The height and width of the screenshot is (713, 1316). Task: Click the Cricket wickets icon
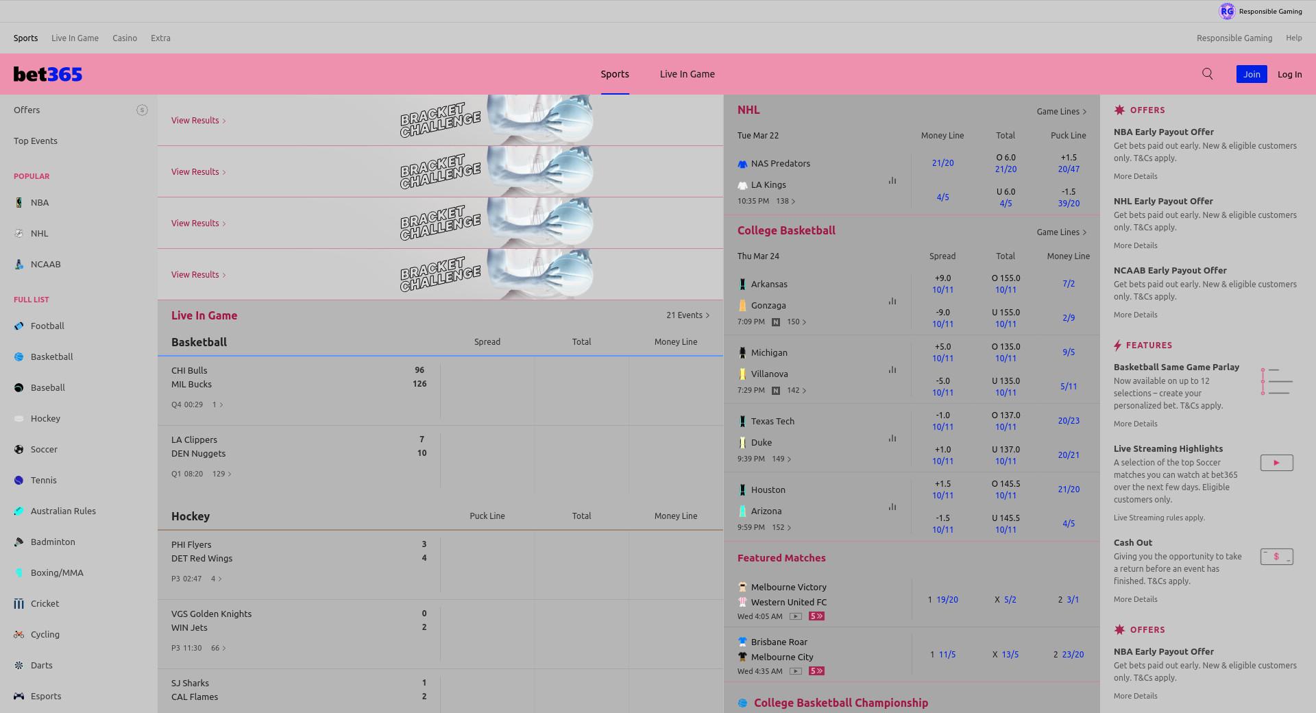coord(19,603)
